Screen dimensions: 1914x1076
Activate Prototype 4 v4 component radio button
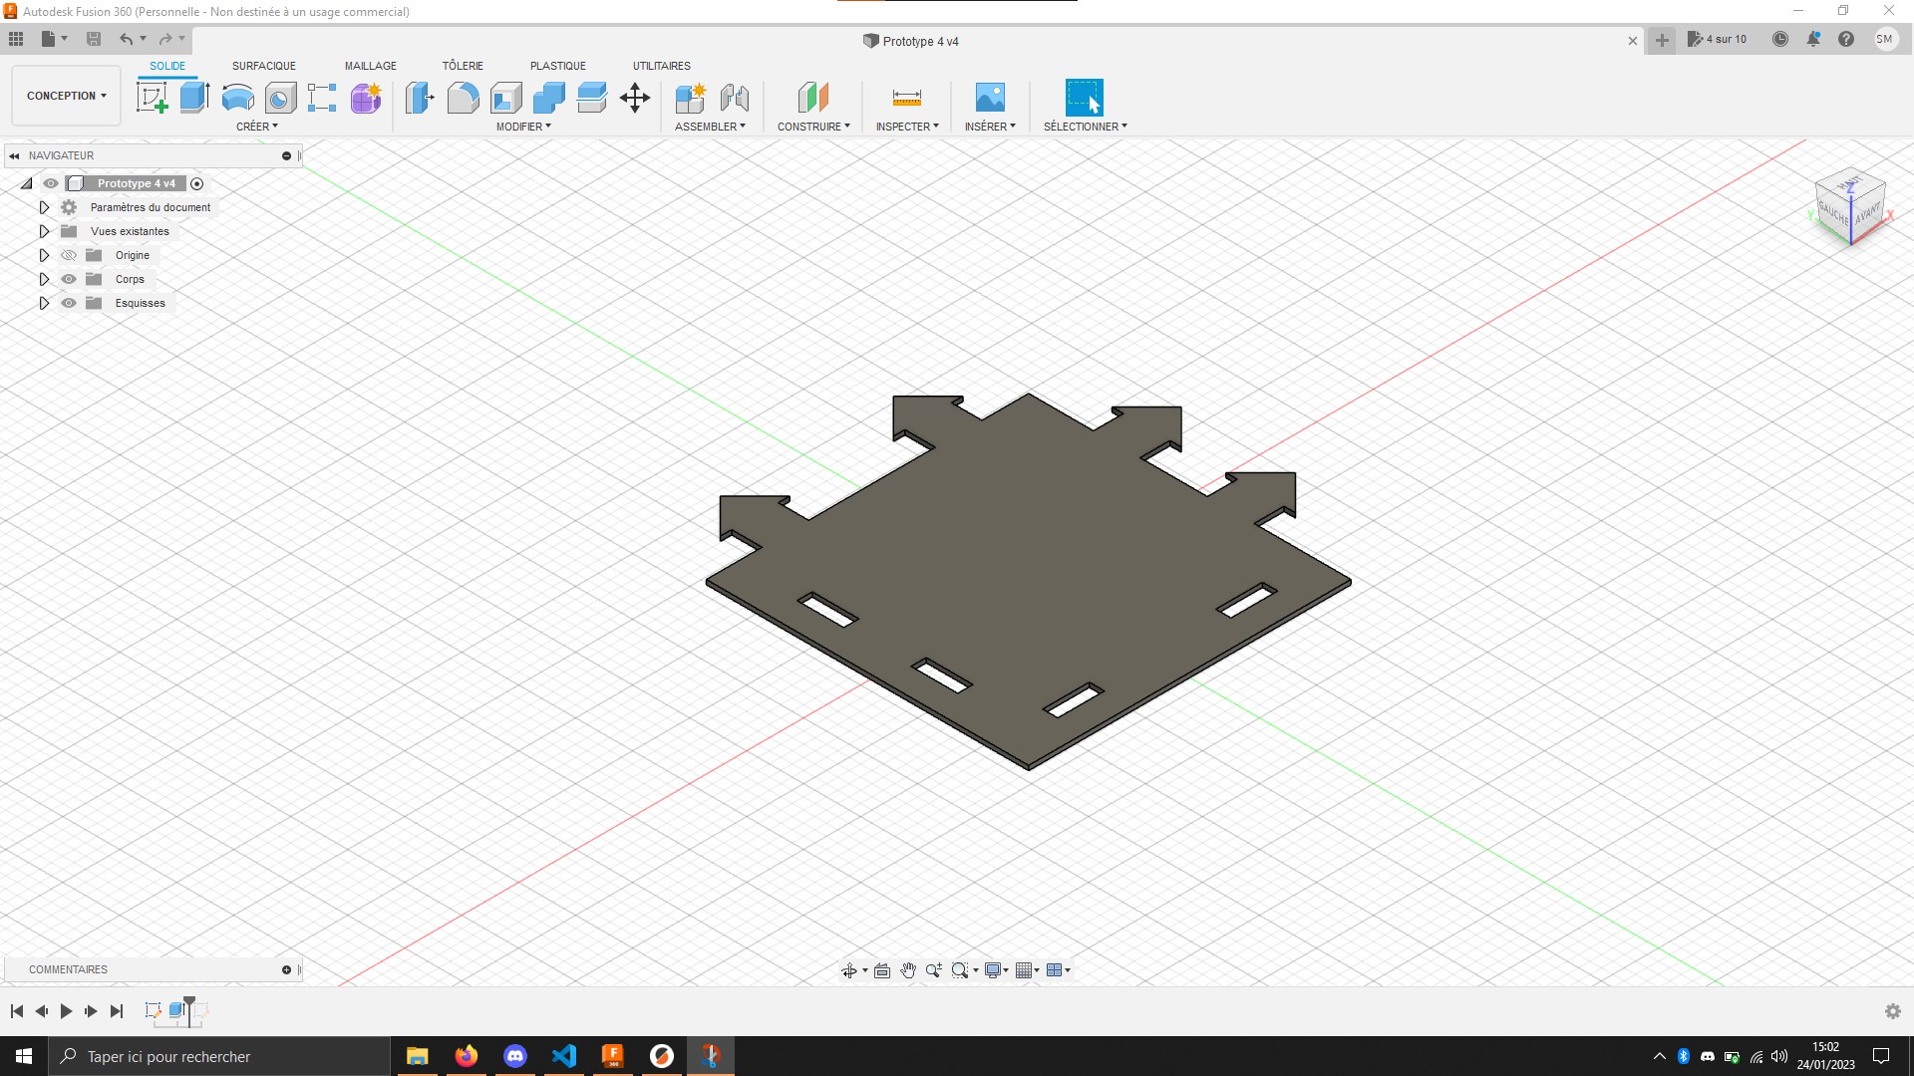(x=196, y=183)
